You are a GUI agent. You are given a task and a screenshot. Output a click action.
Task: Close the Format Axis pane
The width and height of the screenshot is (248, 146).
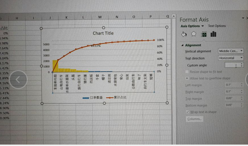[x=247, y=18]
